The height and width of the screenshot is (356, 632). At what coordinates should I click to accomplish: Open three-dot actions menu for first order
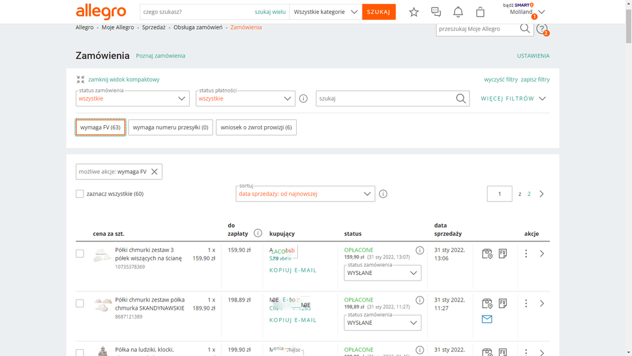[526, 253]
